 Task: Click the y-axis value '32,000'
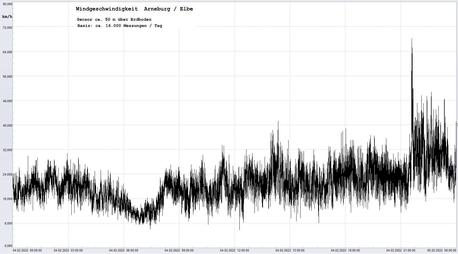click(x=7, y=150)
